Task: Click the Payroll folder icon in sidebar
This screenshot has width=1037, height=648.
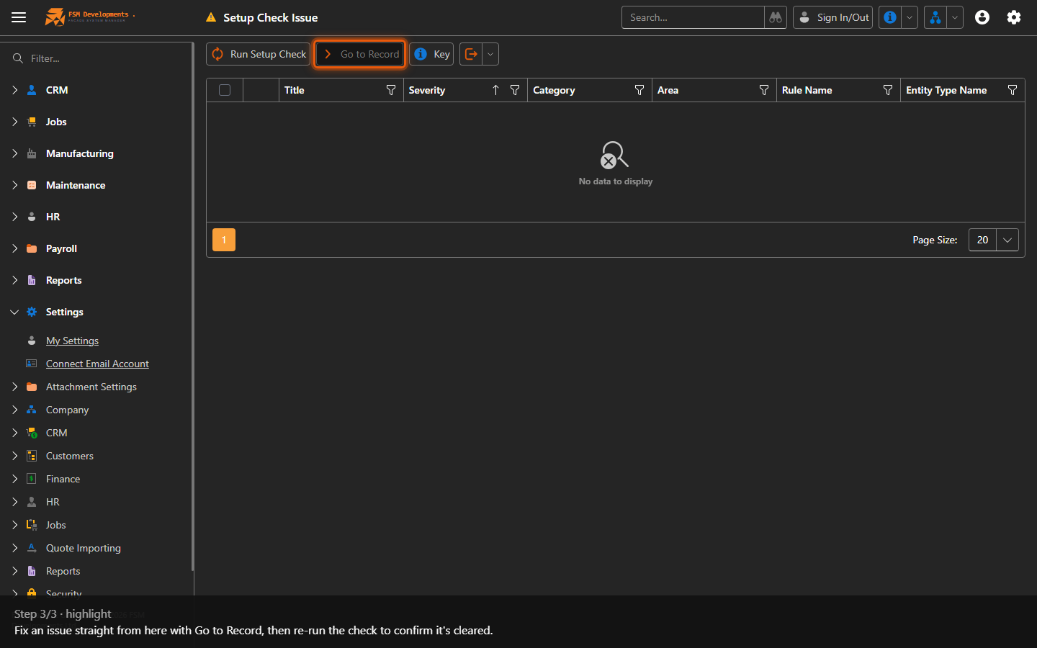Action: (32, 248)
